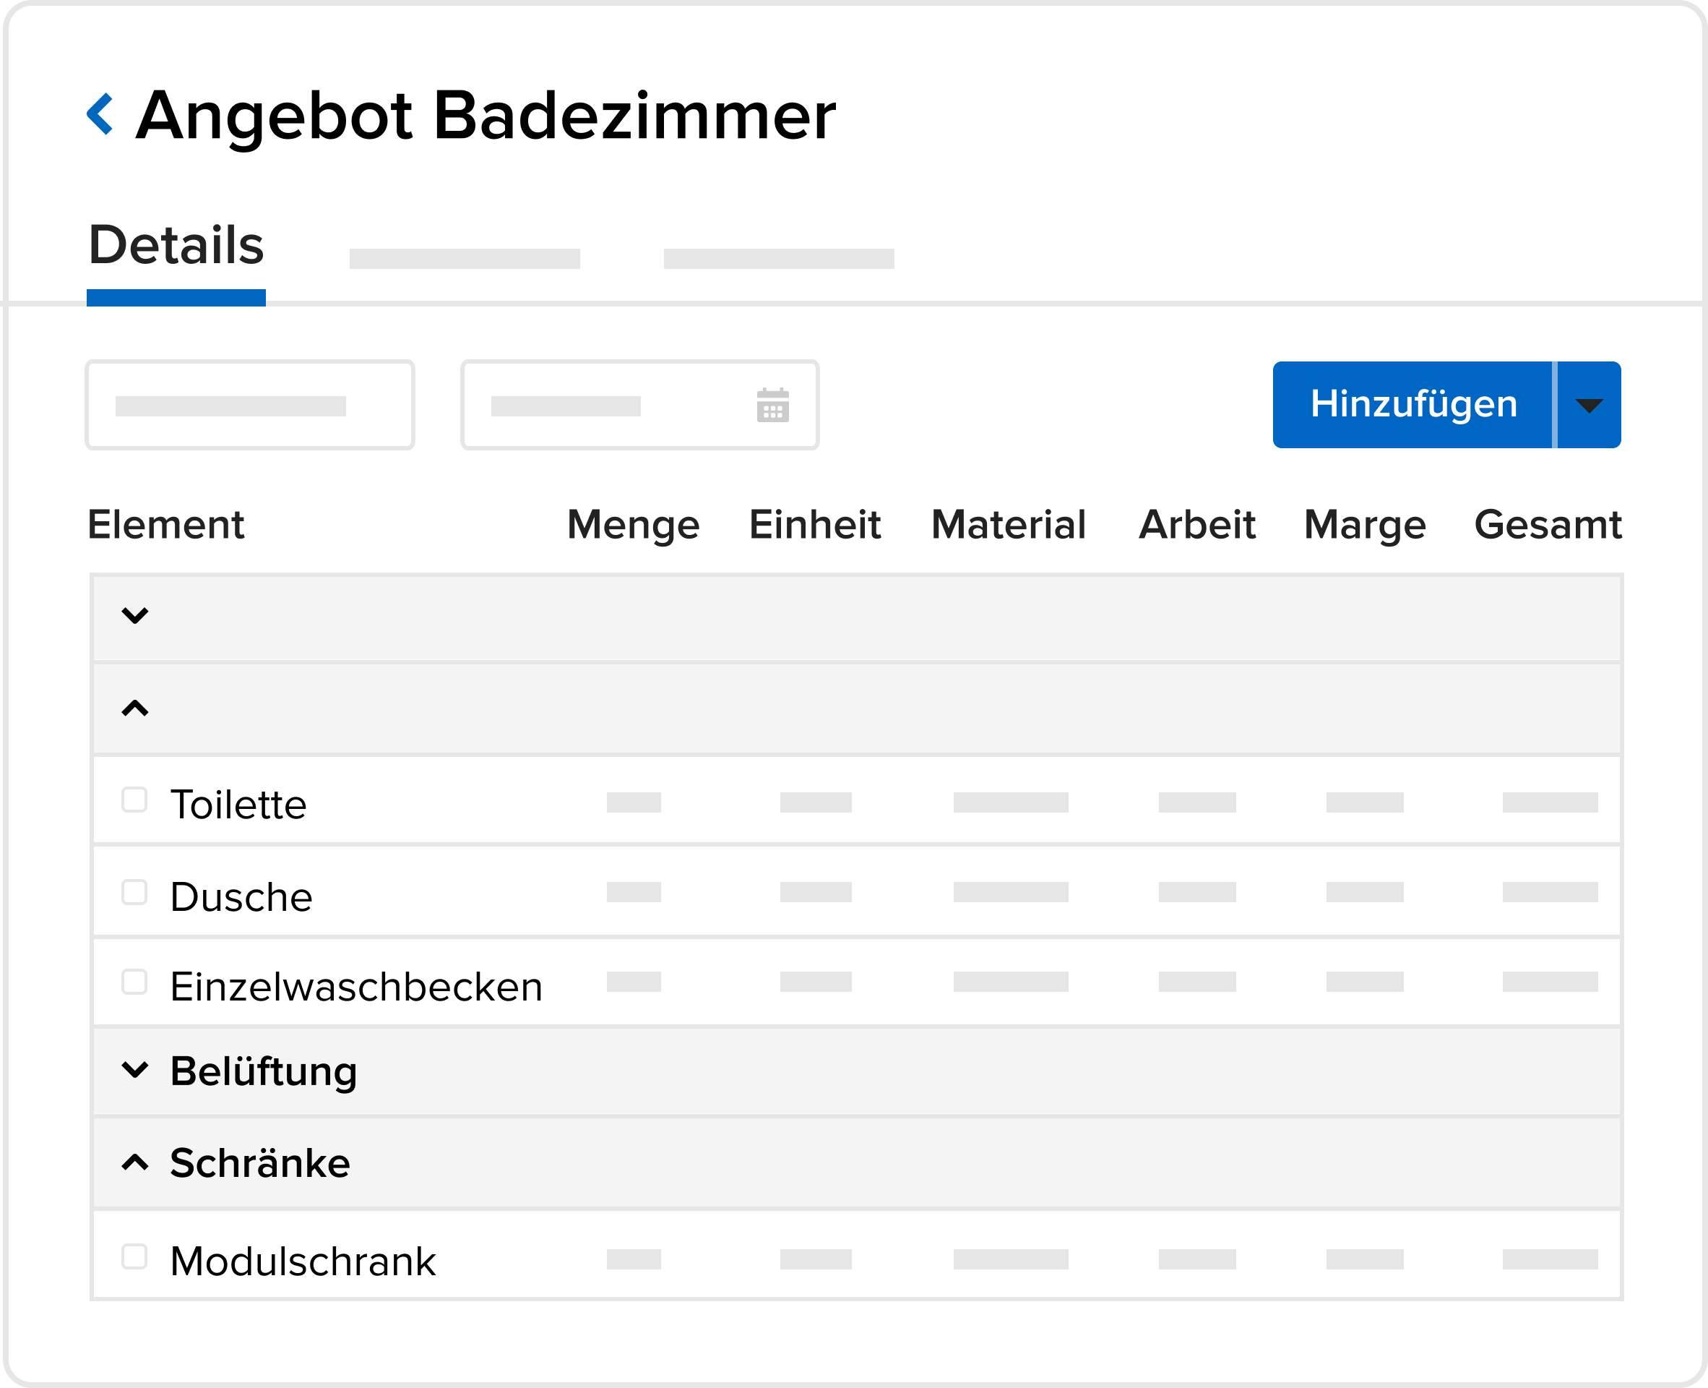Click the Gesamt column header

point(1548,526)
